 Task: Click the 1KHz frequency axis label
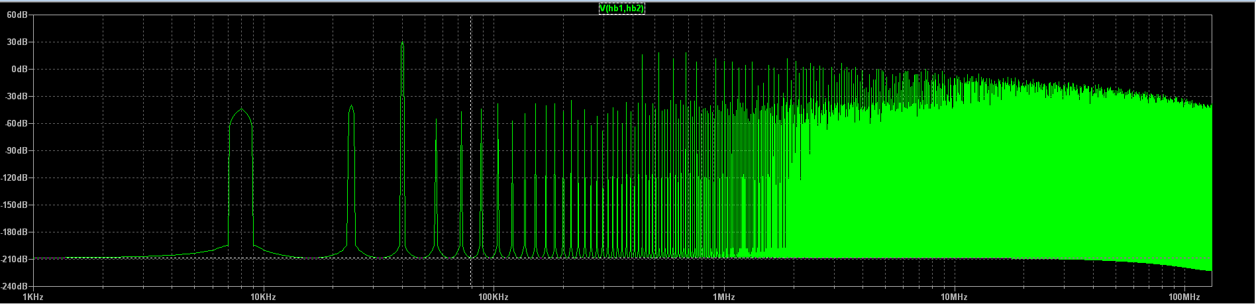[x=33, y=297]
